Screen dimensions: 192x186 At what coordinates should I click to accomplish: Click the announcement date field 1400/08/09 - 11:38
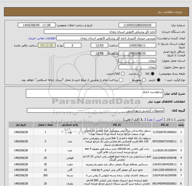pyautogui.click(x=37, y=25)
